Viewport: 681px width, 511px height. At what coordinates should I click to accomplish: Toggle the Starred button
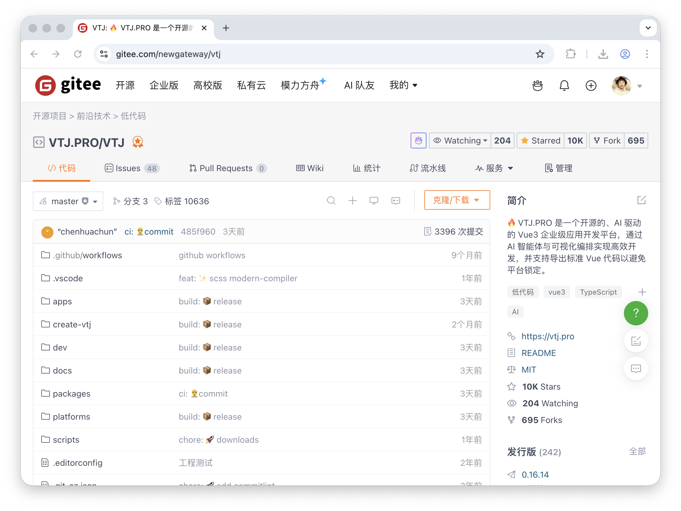pos(541,140)
